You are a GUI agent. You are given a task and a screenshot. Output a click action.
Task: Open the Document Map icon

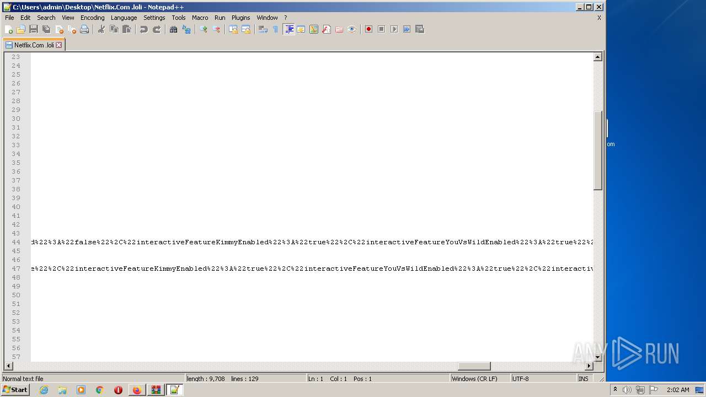[x=314, y=29]
